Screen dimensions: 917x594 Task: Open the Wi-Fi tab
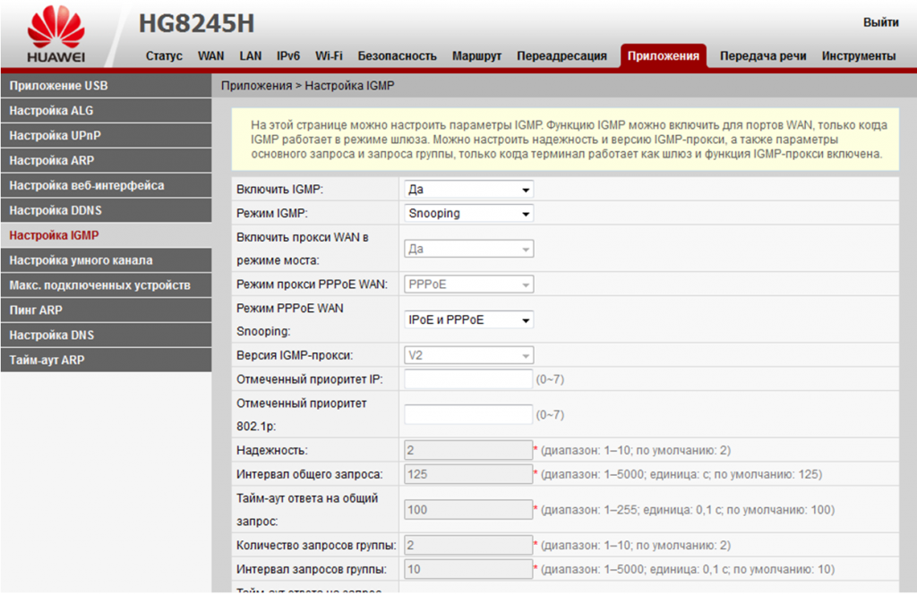[x=329, y=56]
